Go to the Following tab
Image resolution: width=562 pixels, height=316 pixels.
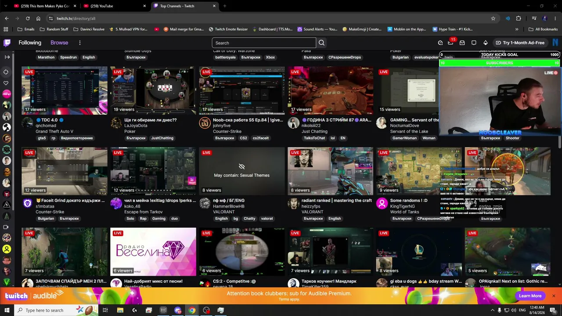(x=30, y=43)
